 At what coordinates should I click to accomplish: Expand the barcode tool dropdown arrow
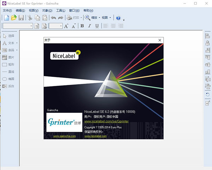(x=17, y=50)
